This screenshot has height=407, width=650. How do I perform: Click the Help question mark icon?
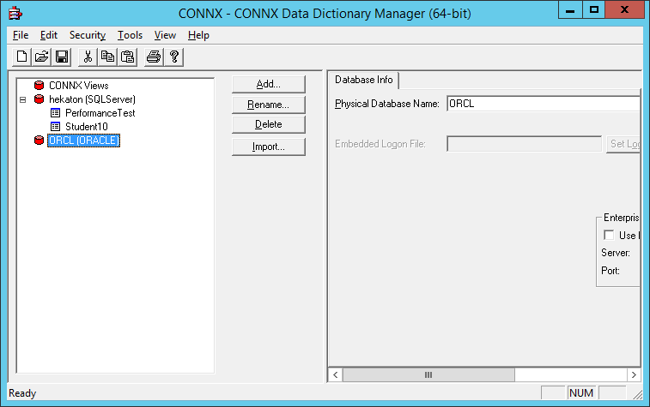pyautogui.click(x=174, y=57)
